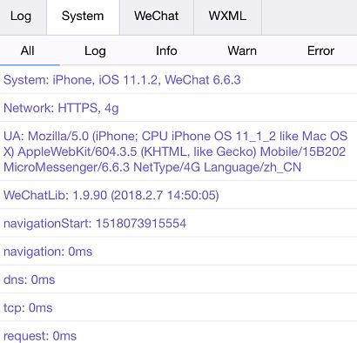
Task: Click the System iPhone iOS 11.1.2 entry
Action: [x=178, y=79]
